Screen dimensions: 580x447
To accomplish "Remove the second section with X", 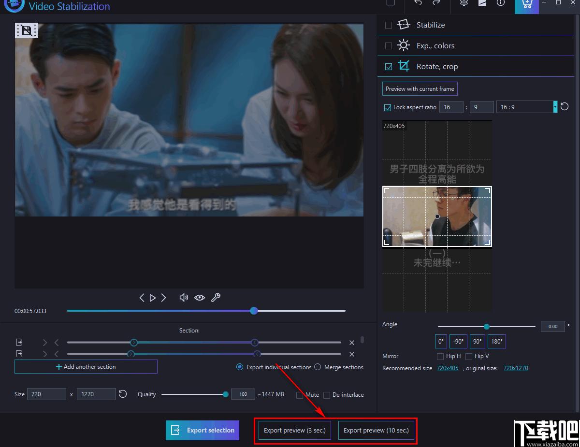I will click(x=352, y=354).
